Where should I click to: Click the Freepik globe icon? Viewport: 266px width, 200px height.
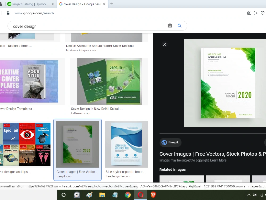(164, 142)
